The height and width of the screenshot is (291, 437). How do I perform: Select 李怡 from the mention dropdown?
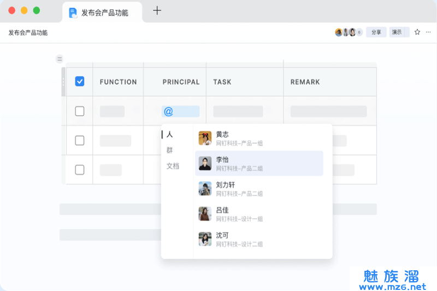(259, 163)
